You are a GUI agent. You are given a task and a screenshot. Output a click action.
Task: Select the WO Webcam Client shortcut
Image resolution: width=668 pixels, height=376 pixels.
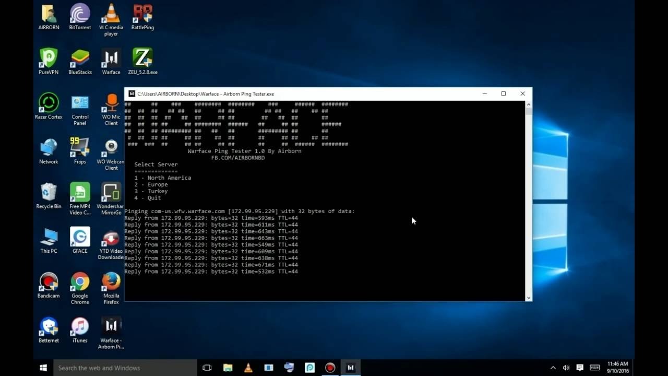(111, 155)
